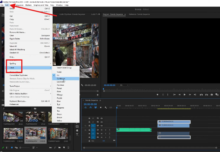Switch Project panel to List View
The height and width of the screenshot is (152, 220).
7,148
